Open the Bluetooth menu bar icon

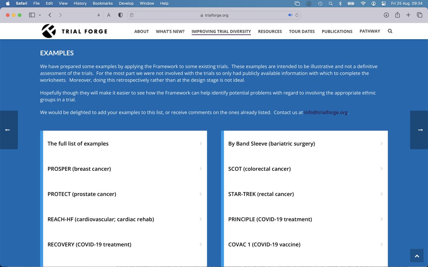pos(340,3)
